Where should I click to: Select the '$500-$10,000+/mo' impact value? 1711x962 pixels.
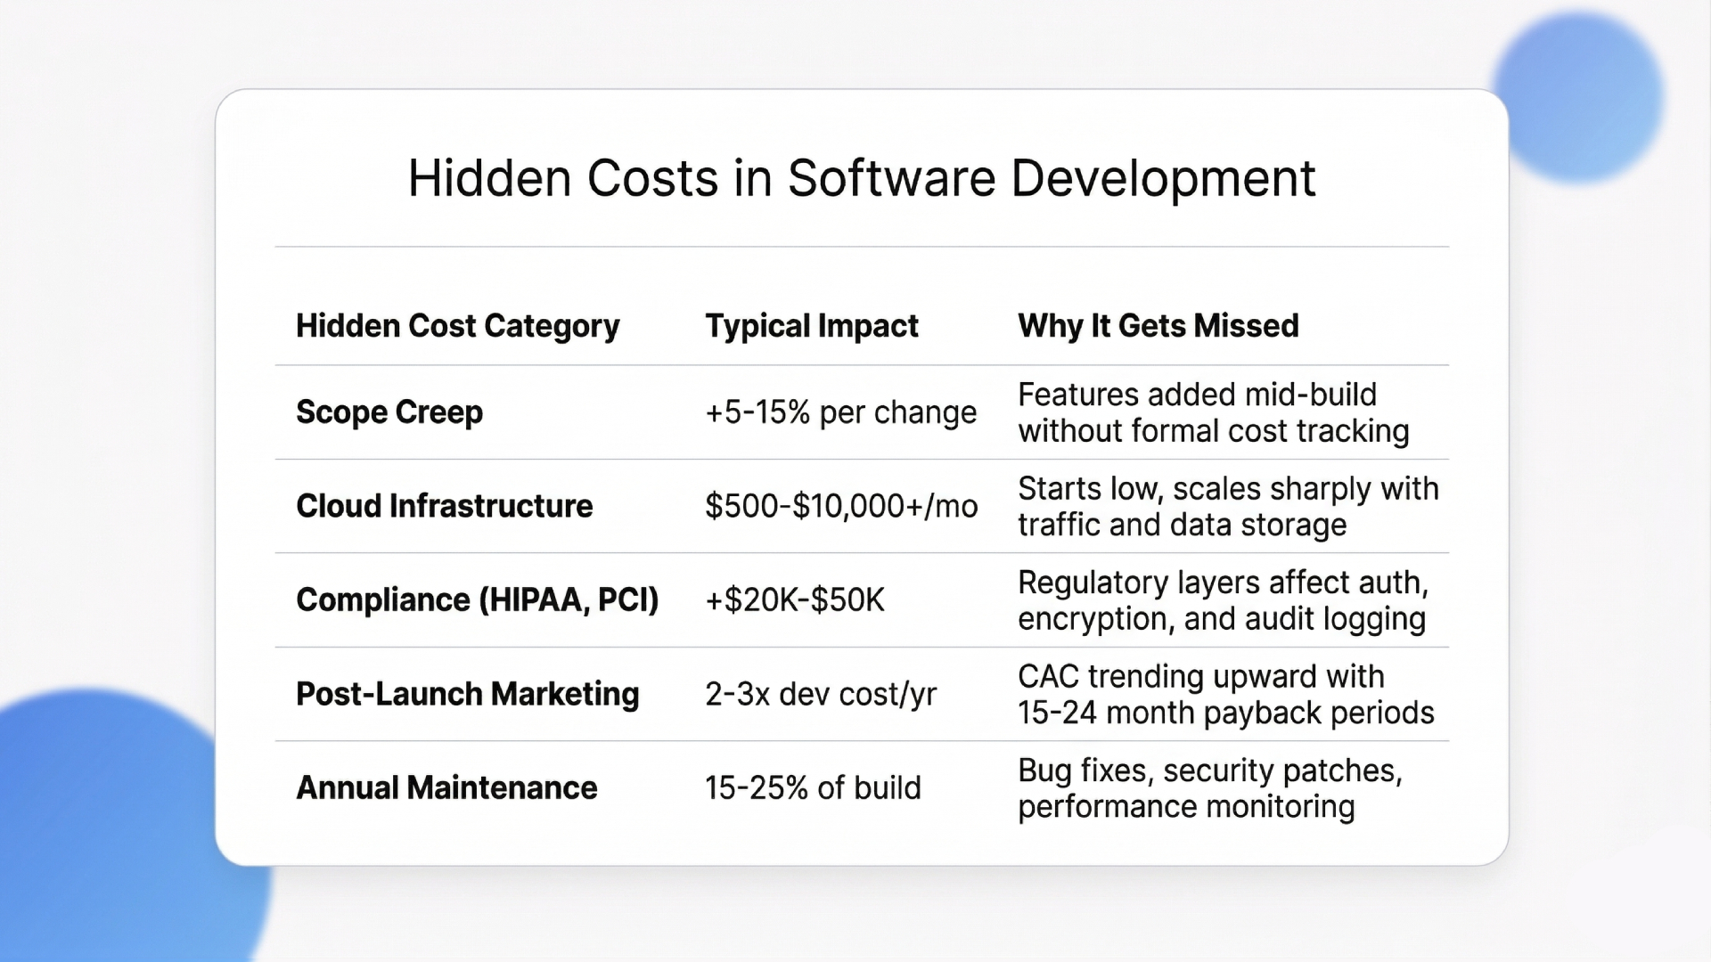coord(843,506)
